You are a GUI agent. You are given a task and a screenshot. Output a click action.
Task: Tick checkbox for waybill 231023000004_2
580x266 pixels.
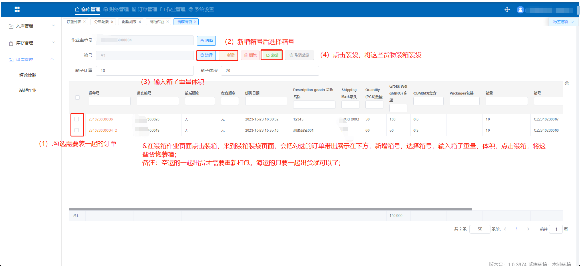coord(77,130)
